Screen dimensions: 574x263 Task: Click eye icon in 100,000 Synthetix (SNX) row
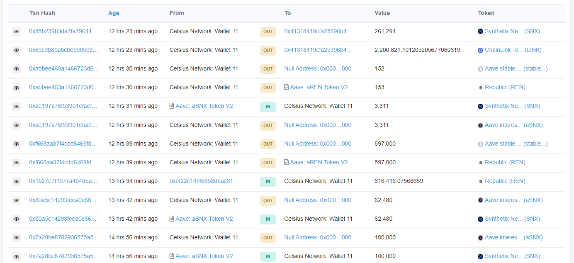click(16, 256)
